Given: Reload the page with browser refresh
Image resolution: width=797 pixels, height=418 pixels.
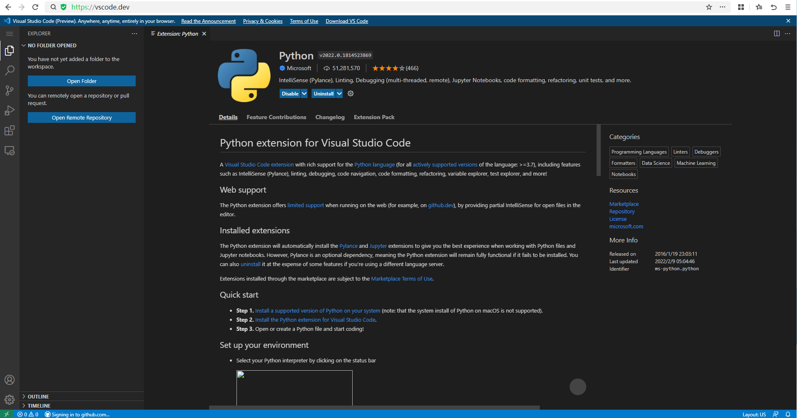Looking at the screenshot, I should (x=35, y=7).
